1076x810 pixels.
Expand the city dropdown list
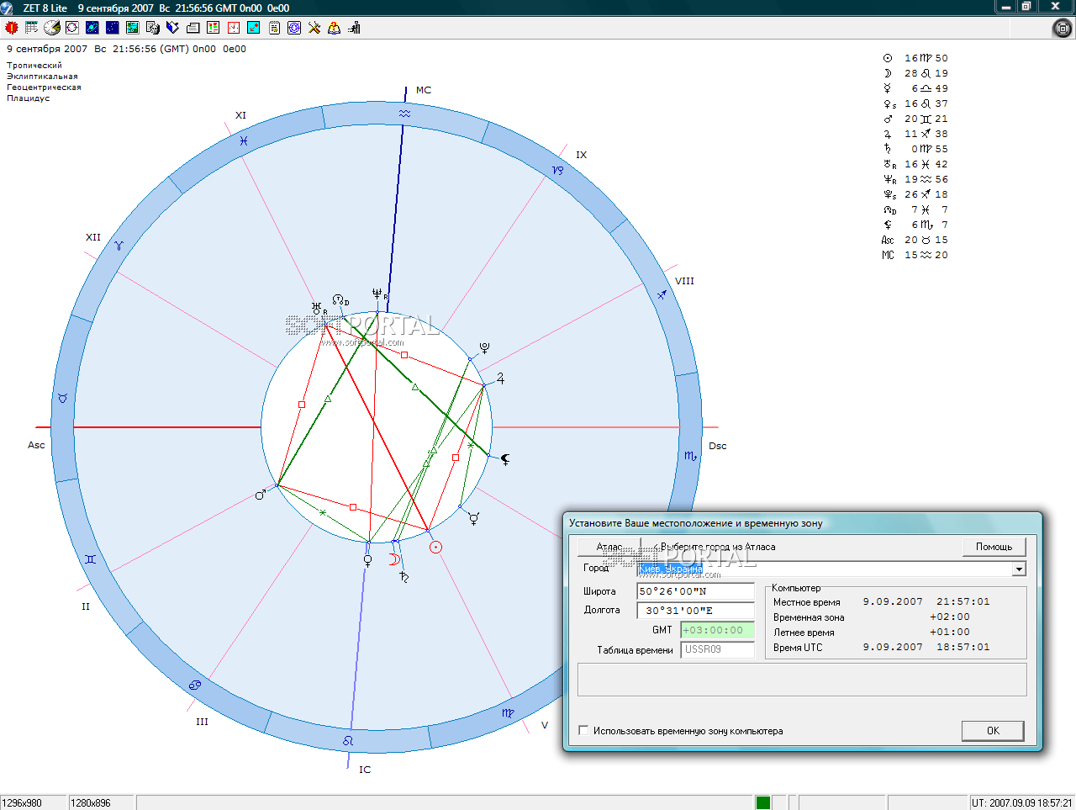pyautogui.click(x=1019, y=569)
